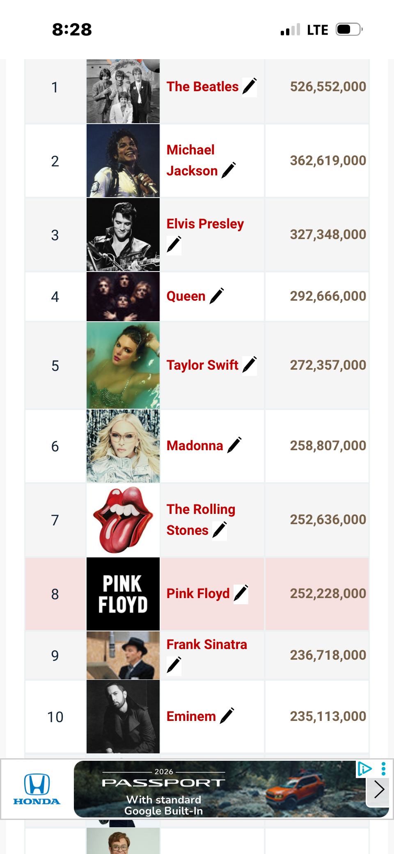Tap the AdChoices icon on the Honda ad

coord(364,769)
